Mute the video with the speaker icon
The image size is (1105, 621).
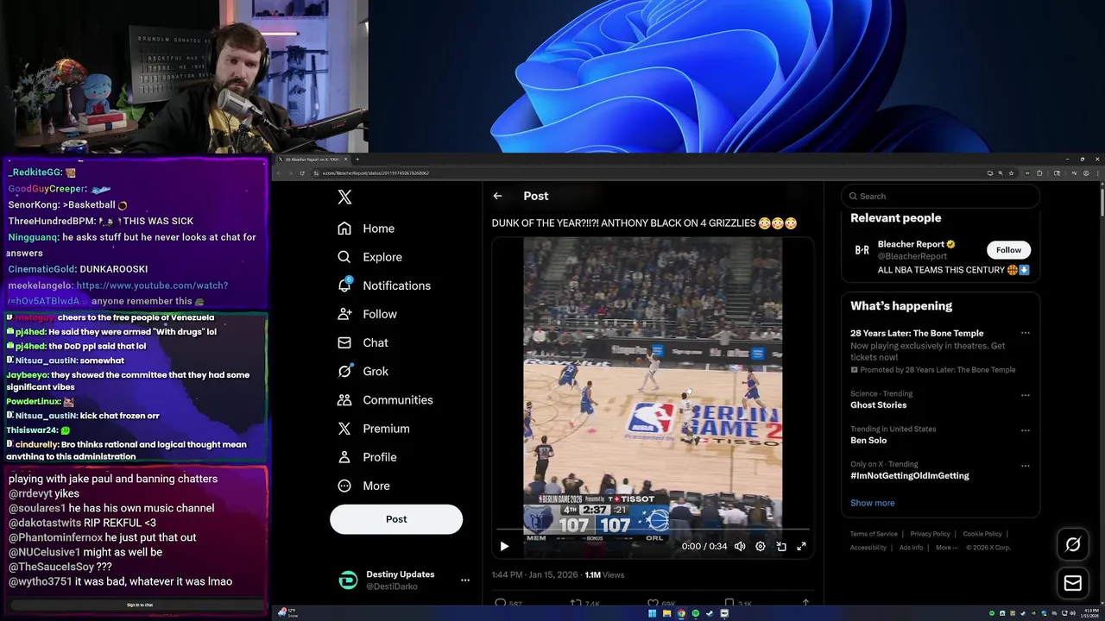(x=740, y=546)
